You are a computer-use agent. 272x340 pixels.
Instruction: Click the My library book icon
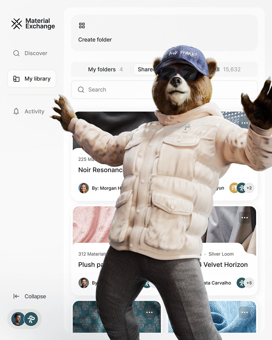[16, 79]
